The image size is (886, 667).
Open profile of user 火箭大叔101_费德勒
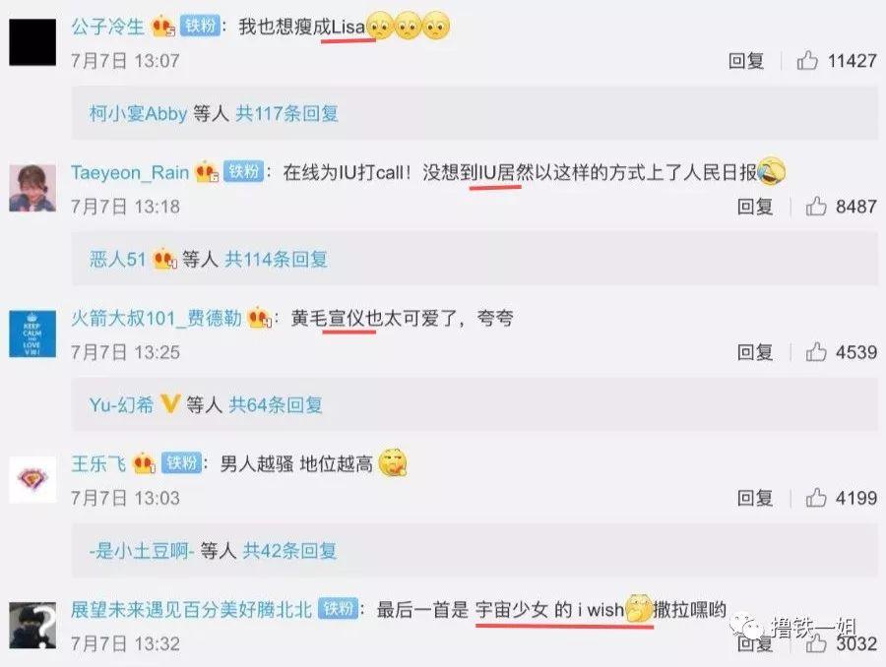click(156, 318)
